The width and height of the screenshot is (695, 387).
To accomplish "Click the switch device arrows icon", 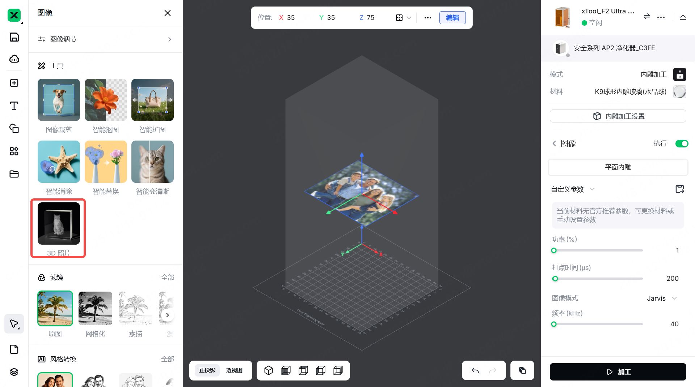I will pyautogui.click(x=646, y=17).
